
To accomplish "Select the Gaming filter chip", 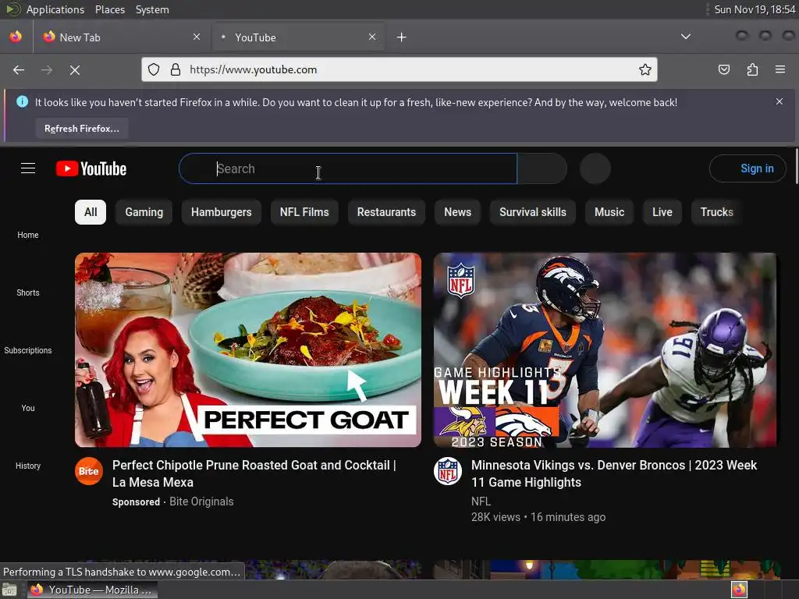I will click(x=144, y=212).
